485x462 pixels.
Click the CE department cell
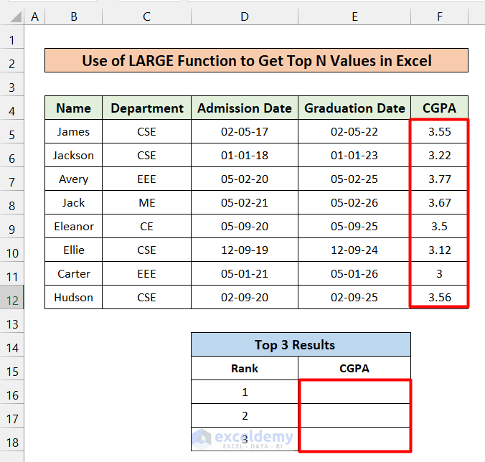coord(146,227)
